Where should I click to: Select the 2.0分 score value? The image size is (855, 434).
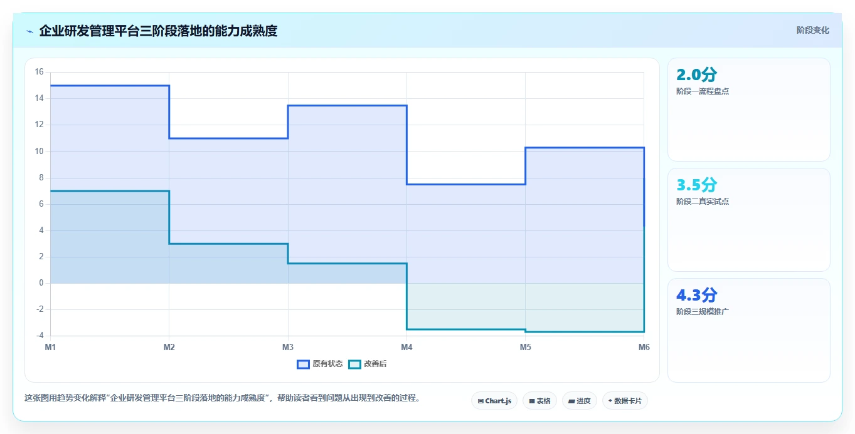point(696,75)
